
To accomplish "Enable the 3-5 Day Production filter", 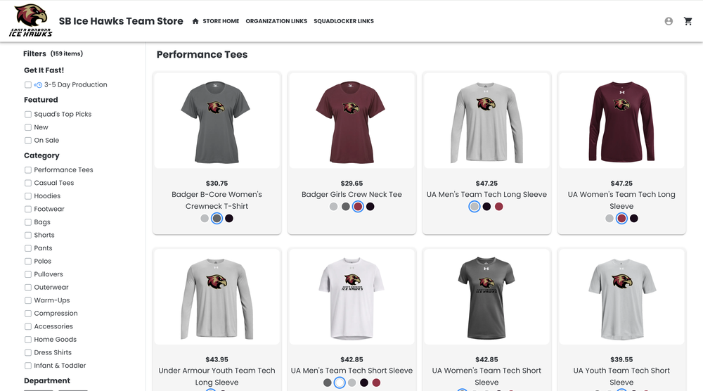I will 28,85.
